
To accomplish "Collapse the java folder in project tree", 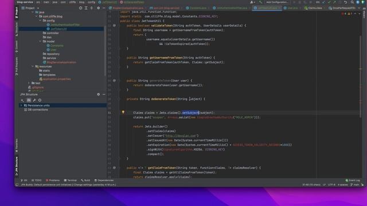I will 33,12.
